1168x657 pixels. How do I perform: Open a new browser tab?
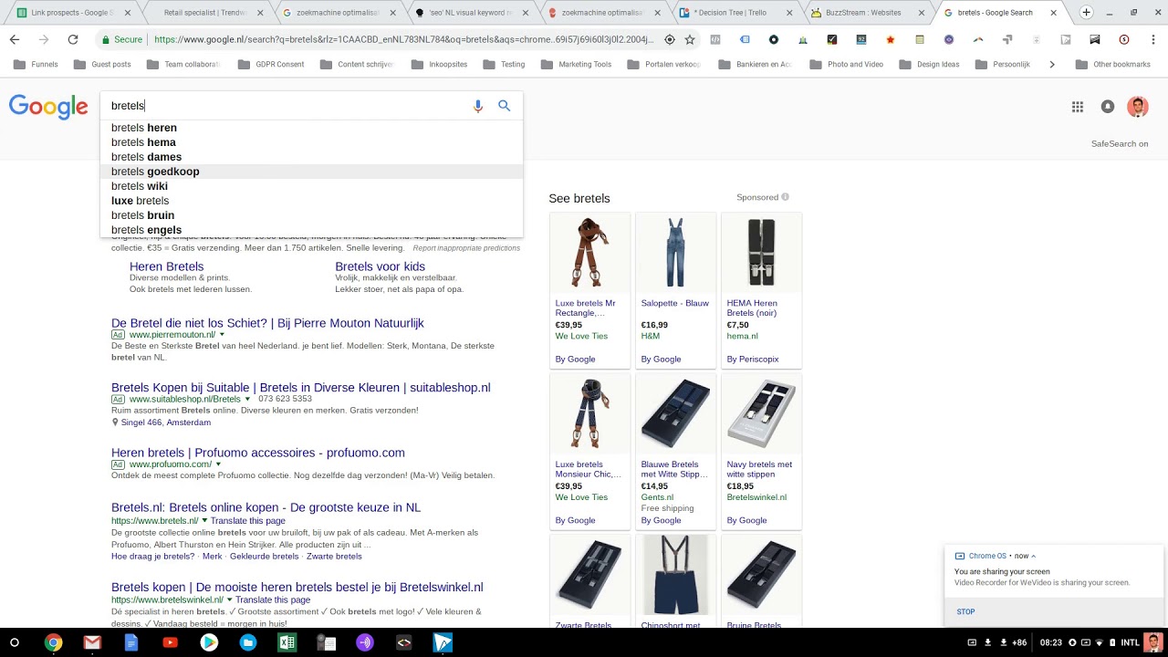[x=1086, y=13]
